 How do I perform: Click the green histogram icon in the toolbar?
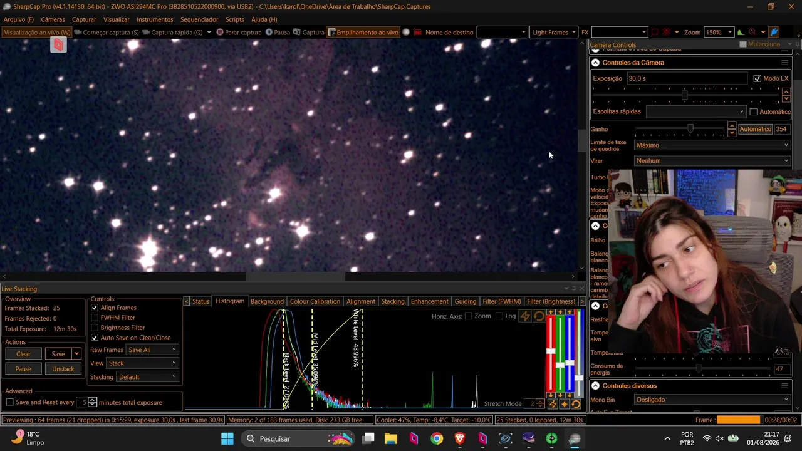click(x=741, y=32)
